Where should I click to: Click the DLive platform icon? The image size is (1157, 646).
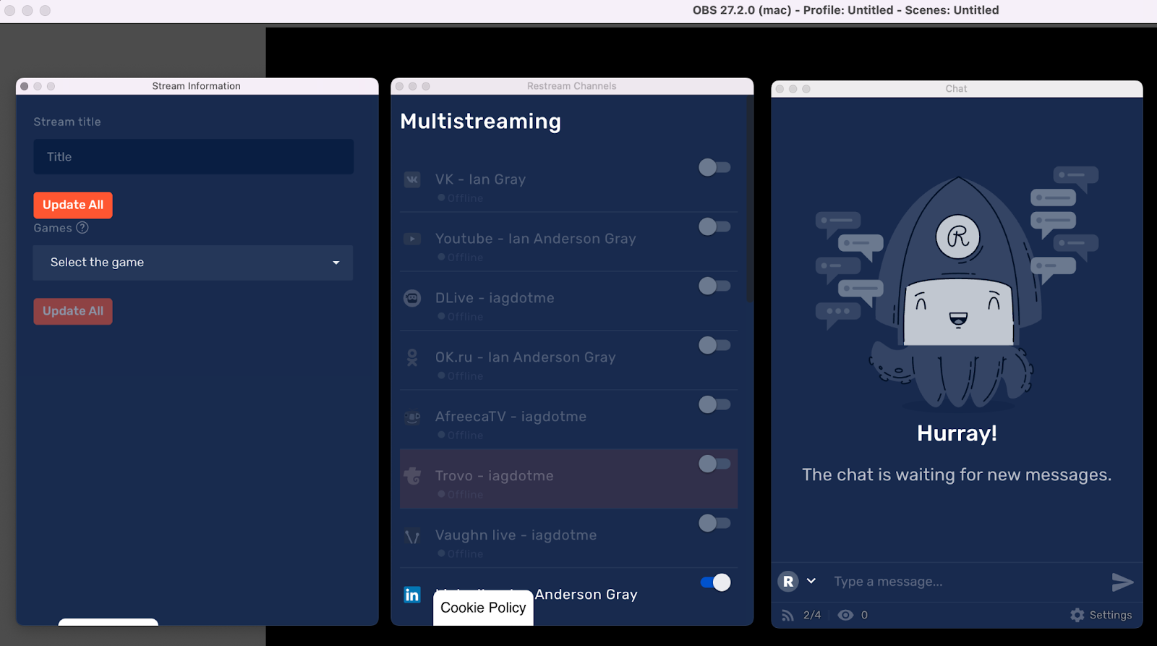412,298
